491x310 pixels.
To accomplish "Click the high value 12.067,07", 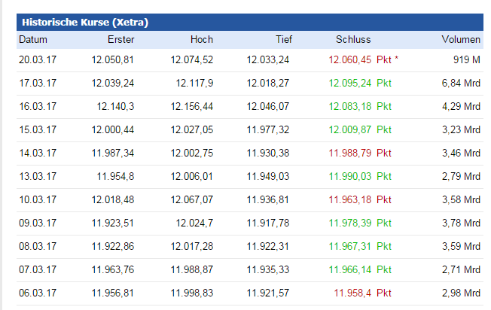I will (191, 199).
